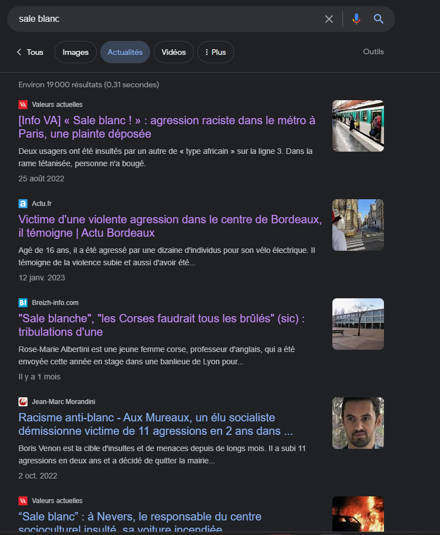Click the "Il y a 1 mois" date
The width and height of the screenshot is (440, 535).
click(x=39, y=377)
